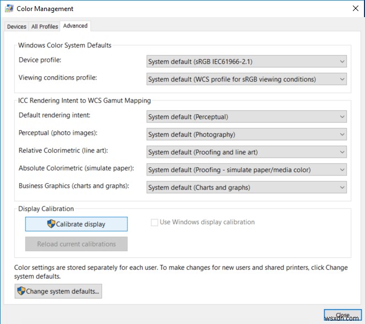
Task: Open the Absolute Colorimetric (simulate paper) dropdown
Action: pos(246,170)
